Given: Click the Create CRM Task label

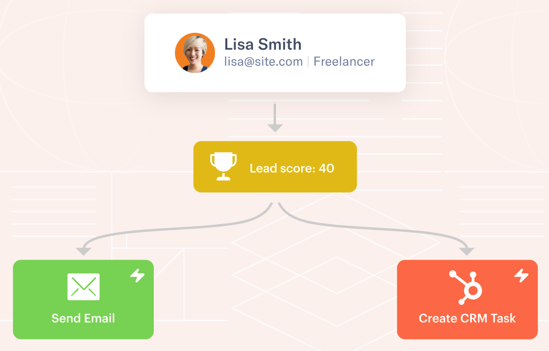Looking at the screenshot, I should coord(467,318).
